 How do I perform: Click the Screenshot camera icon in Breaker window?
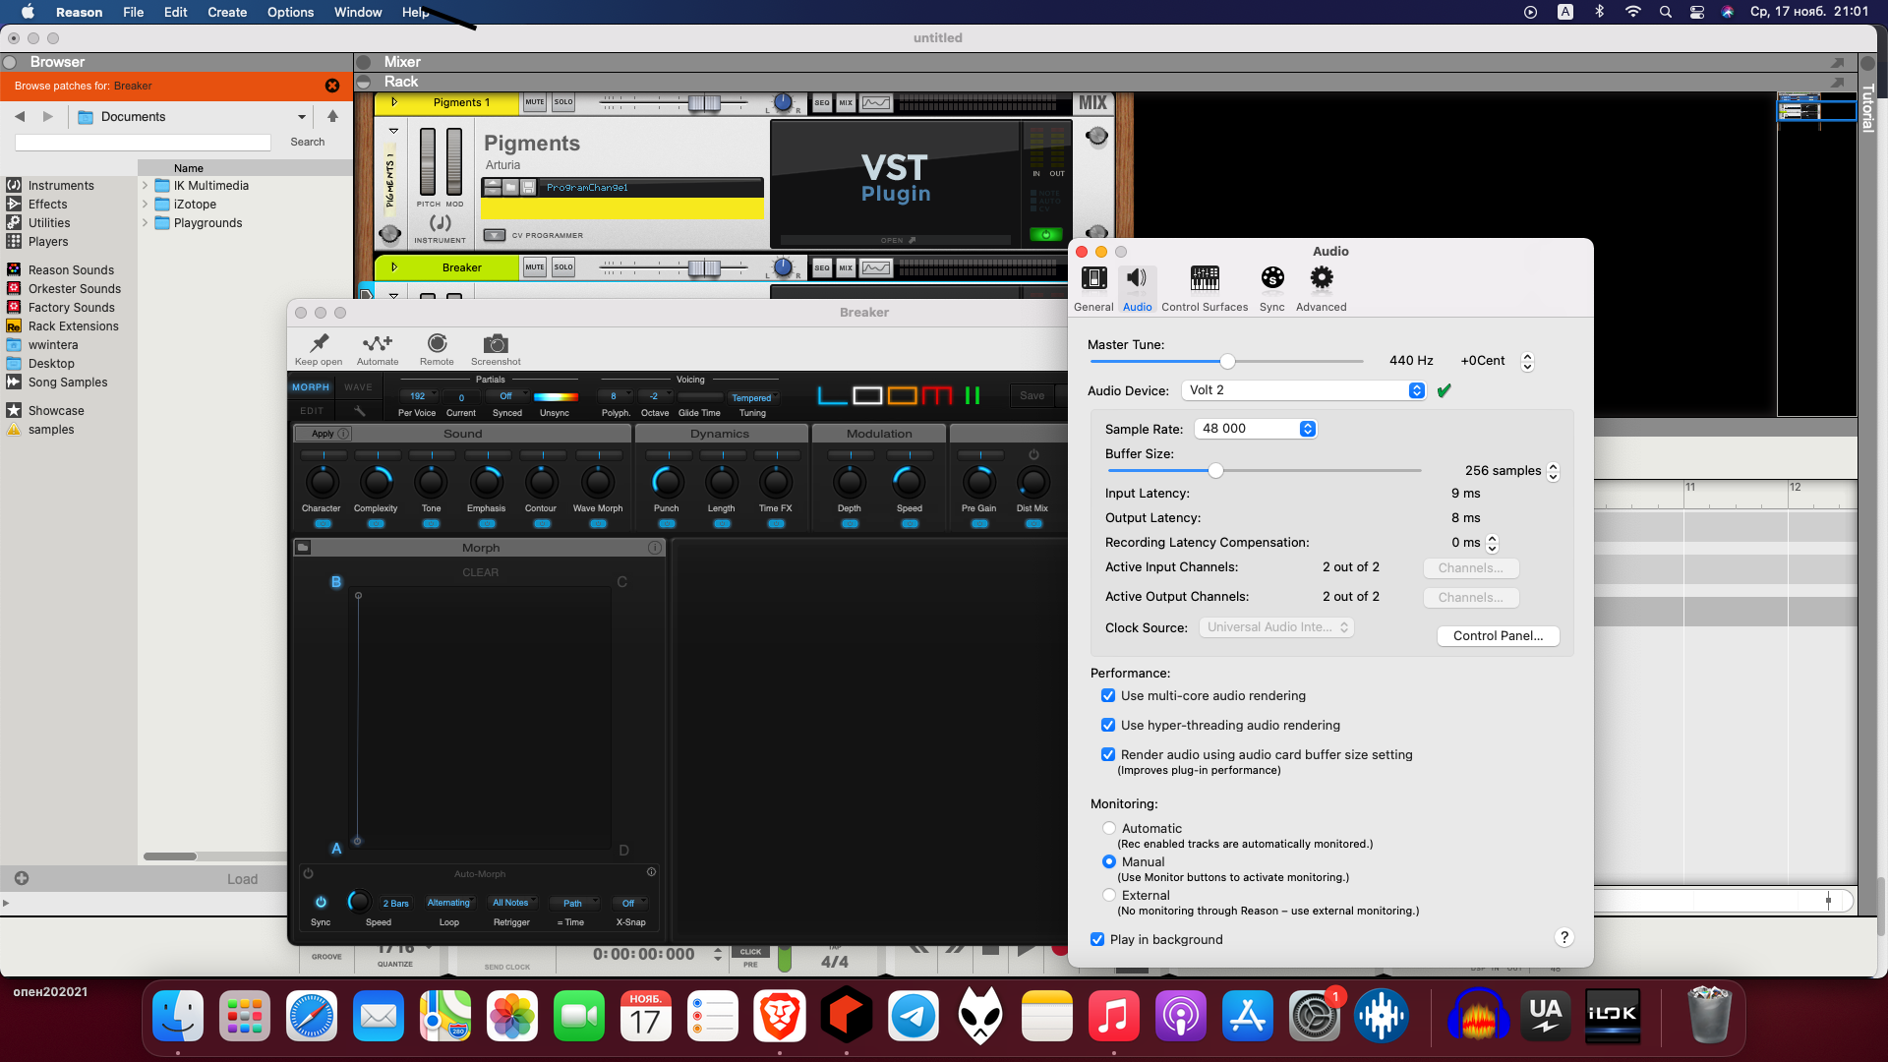coord(496,343)
